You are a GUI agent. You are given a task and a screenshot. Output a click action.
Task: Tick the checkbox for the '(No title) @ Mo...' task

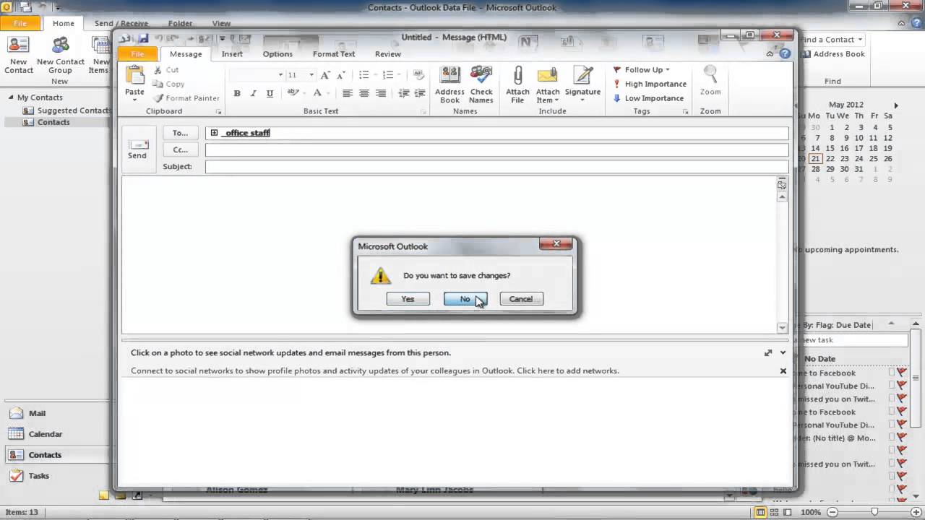[892, 438]
